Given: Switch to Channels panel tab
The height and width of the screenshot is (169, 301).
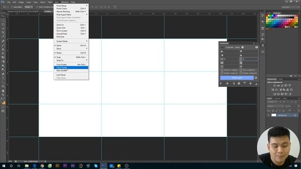Looking at the screenshot, I should pyautogui.click(x=277, y=99).
